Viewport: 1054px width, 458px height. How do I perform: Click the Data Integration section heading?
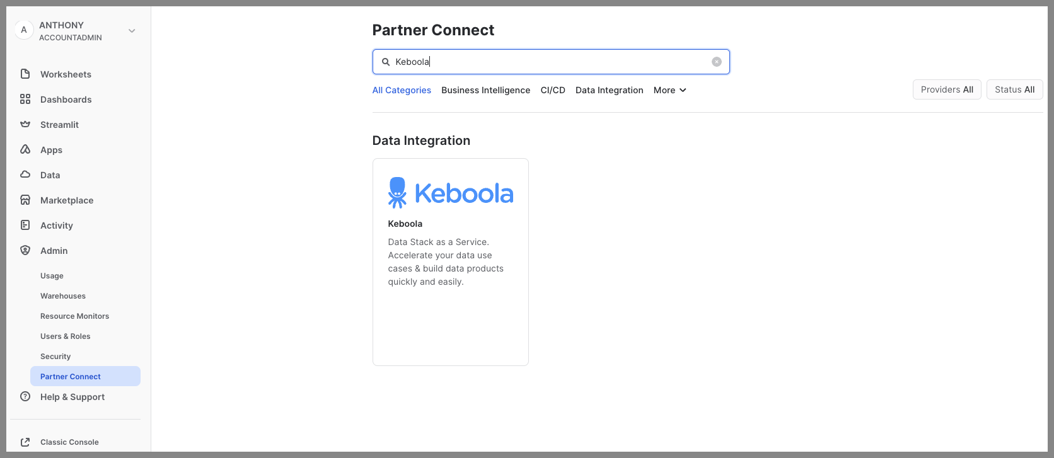click(x=421, y=140)
